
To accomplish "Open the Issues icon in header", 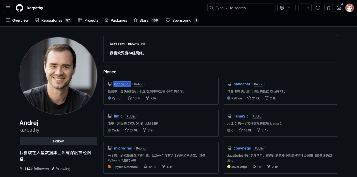I will (x=318, y=8).
